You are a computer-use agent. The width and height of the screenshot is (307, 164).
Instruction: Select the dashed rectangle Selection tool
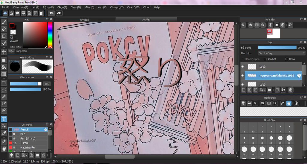click(4, 82)
